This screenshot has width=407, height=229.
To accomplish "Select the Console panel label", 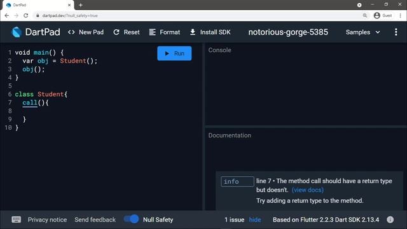I will [219, 50].
